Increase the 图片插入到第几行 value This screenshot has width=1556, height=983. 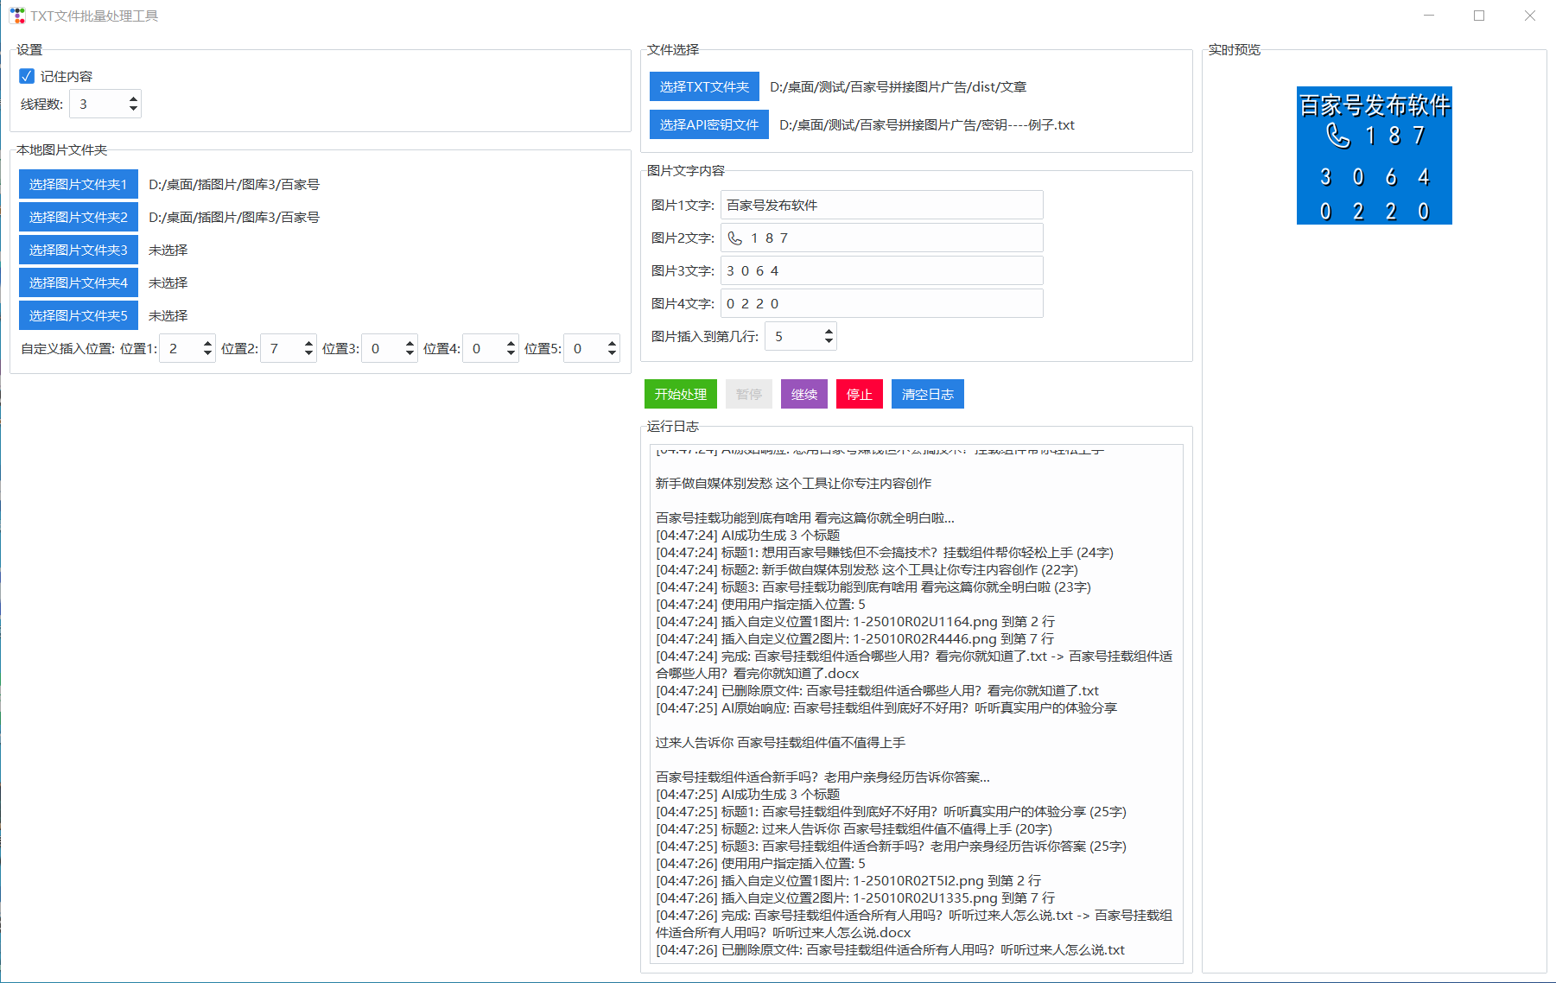coord(829,331)
